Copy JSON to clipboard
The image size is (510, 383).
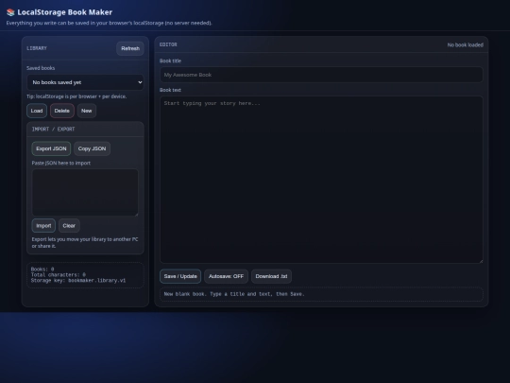tap(92, 148)
